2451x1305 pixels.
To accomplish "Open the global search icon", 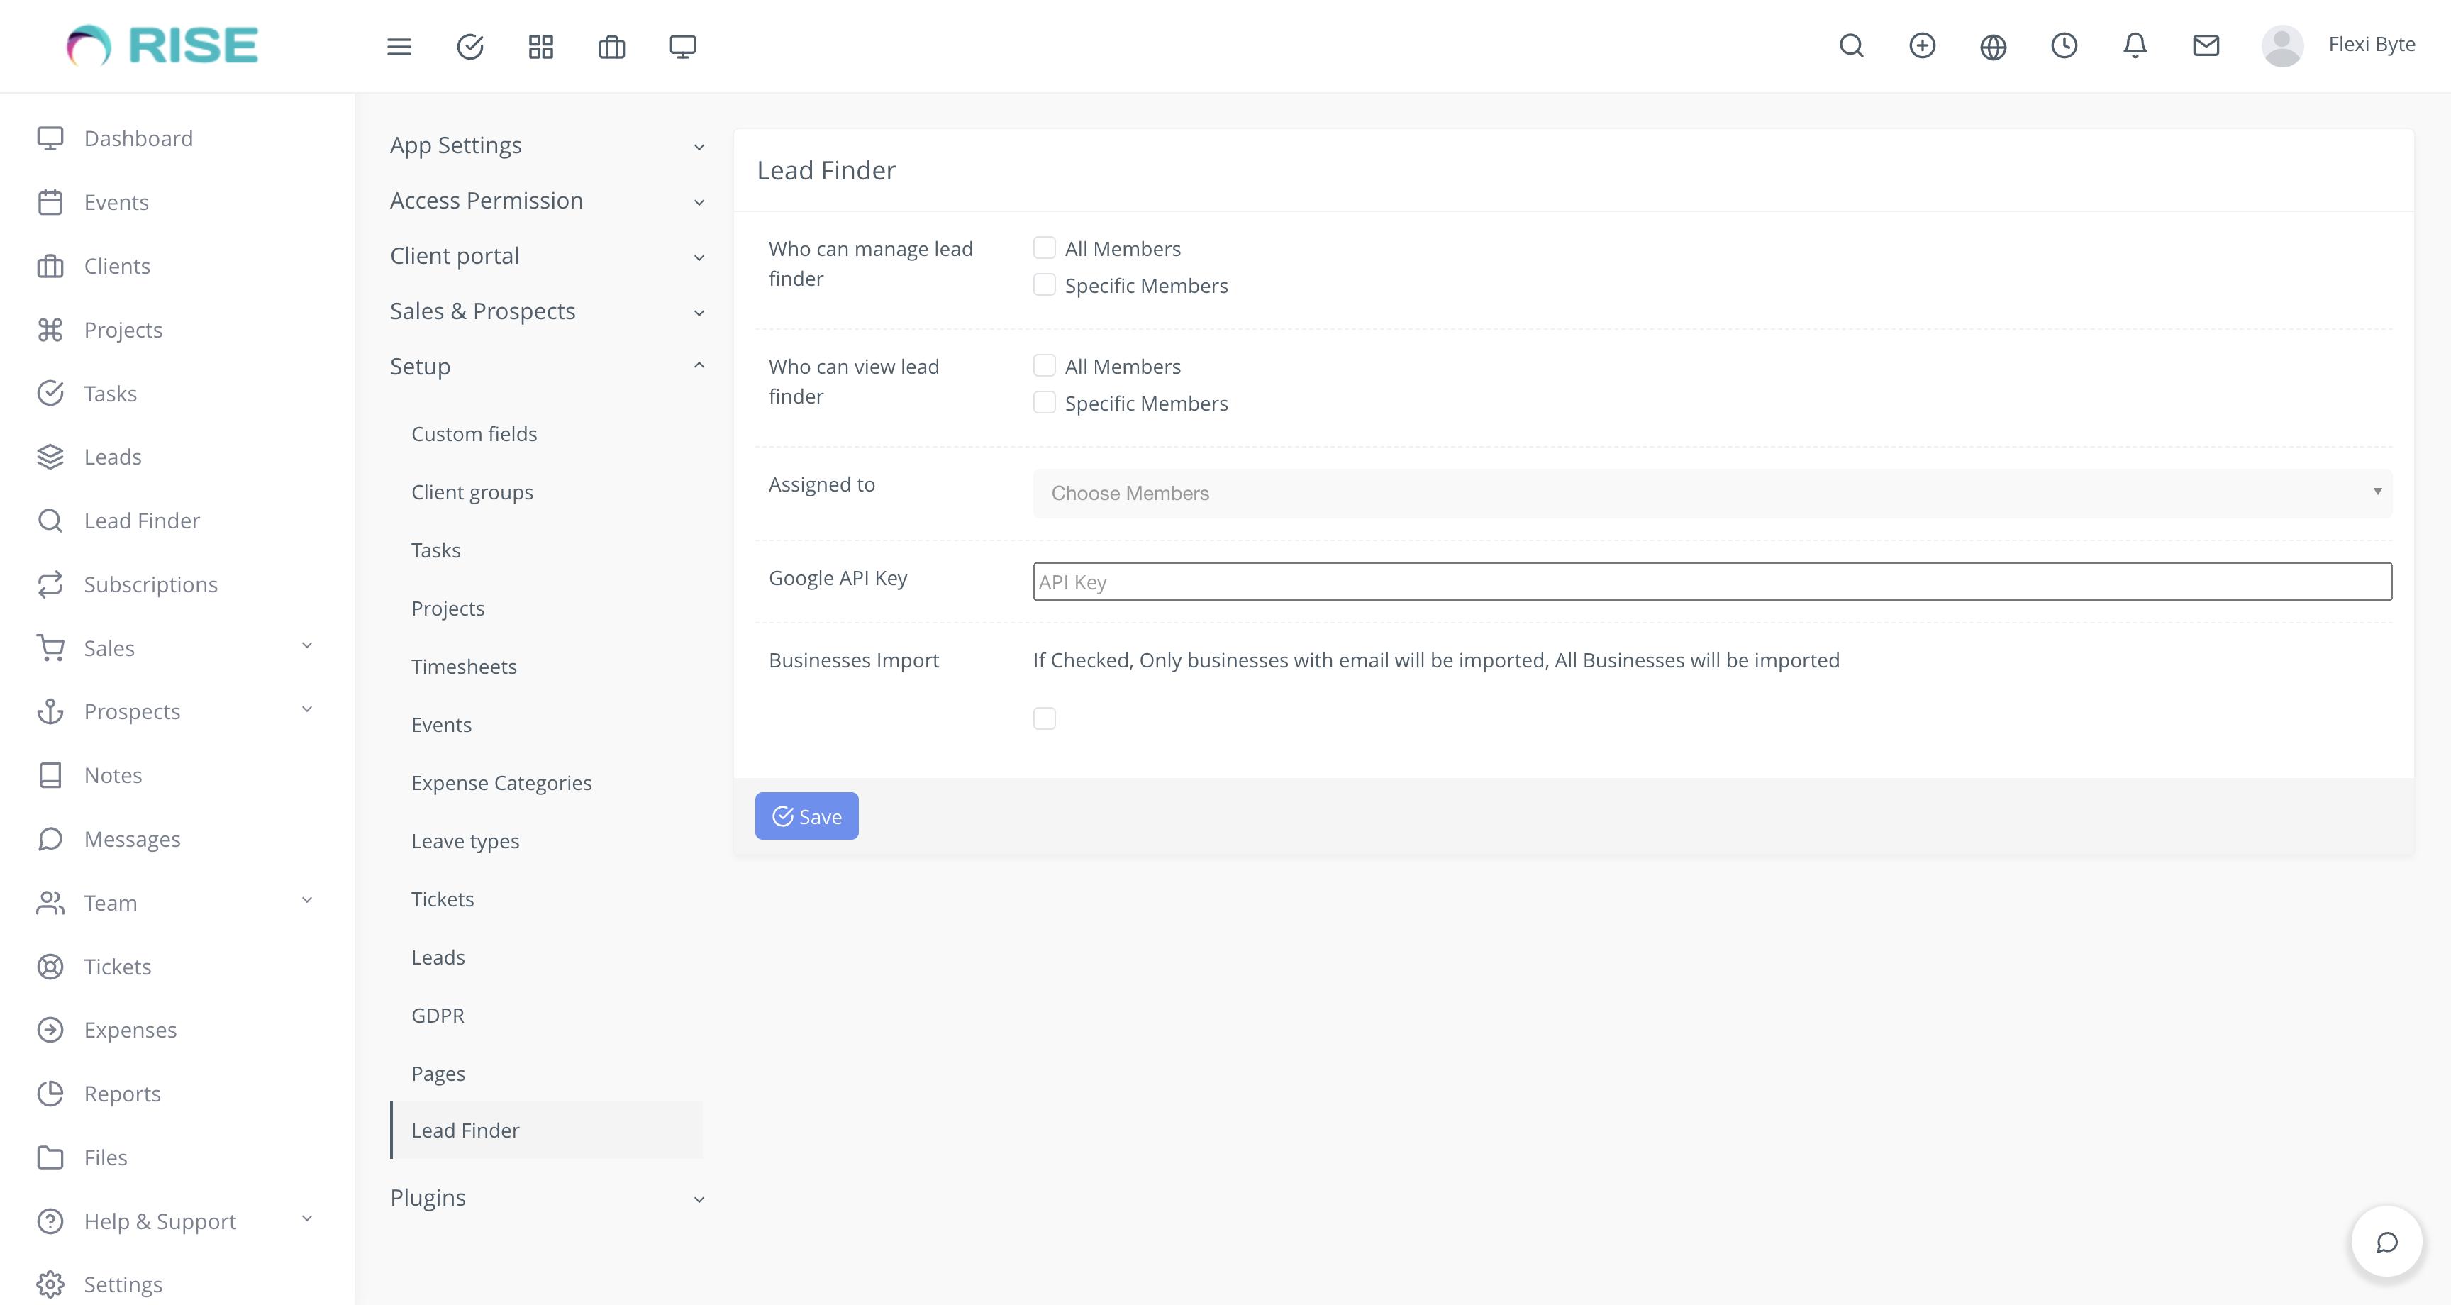I will (1850, 45).
